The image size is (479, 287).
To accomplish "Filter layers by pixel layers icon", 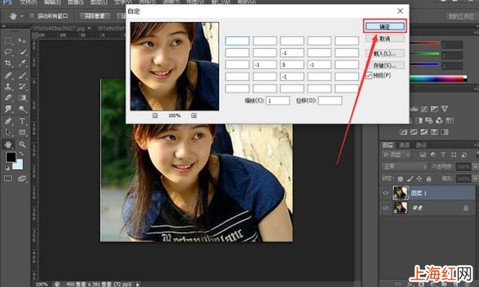I will click(423, 155).
